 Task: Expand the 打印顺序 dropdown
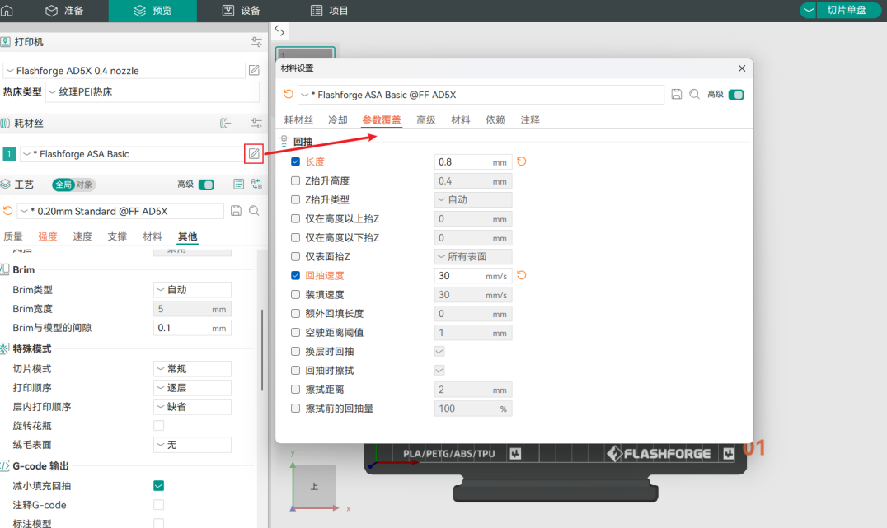click(x=192, y=388)
